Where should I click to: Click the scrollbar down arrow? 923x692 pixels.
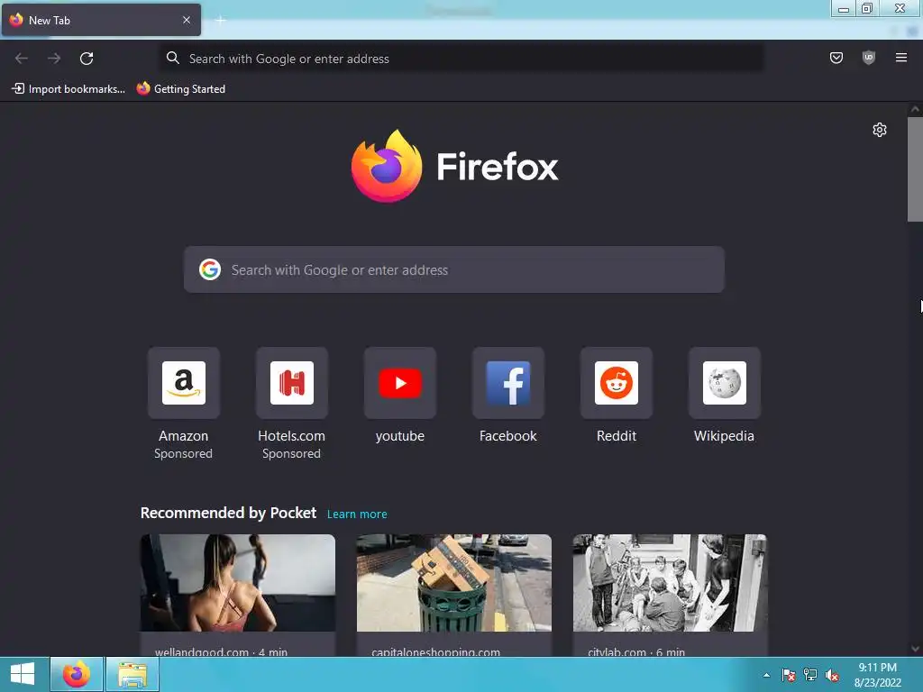click(915, 649)
